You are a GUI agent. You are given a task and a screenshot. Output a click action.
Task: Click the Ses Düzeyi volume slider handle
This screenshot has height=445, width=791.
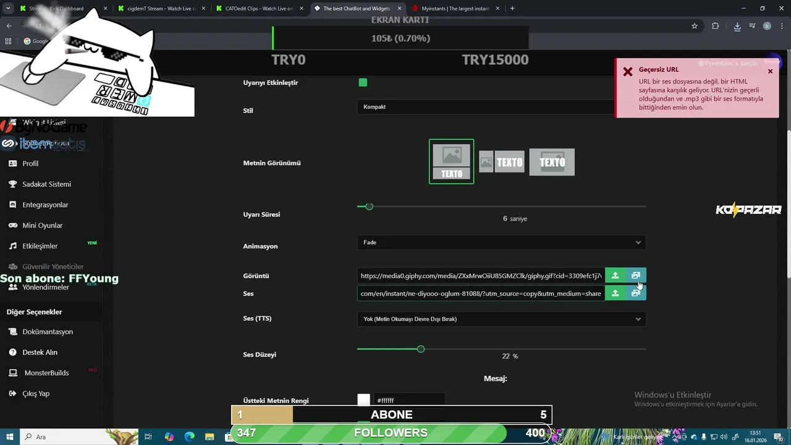point(421,349)
